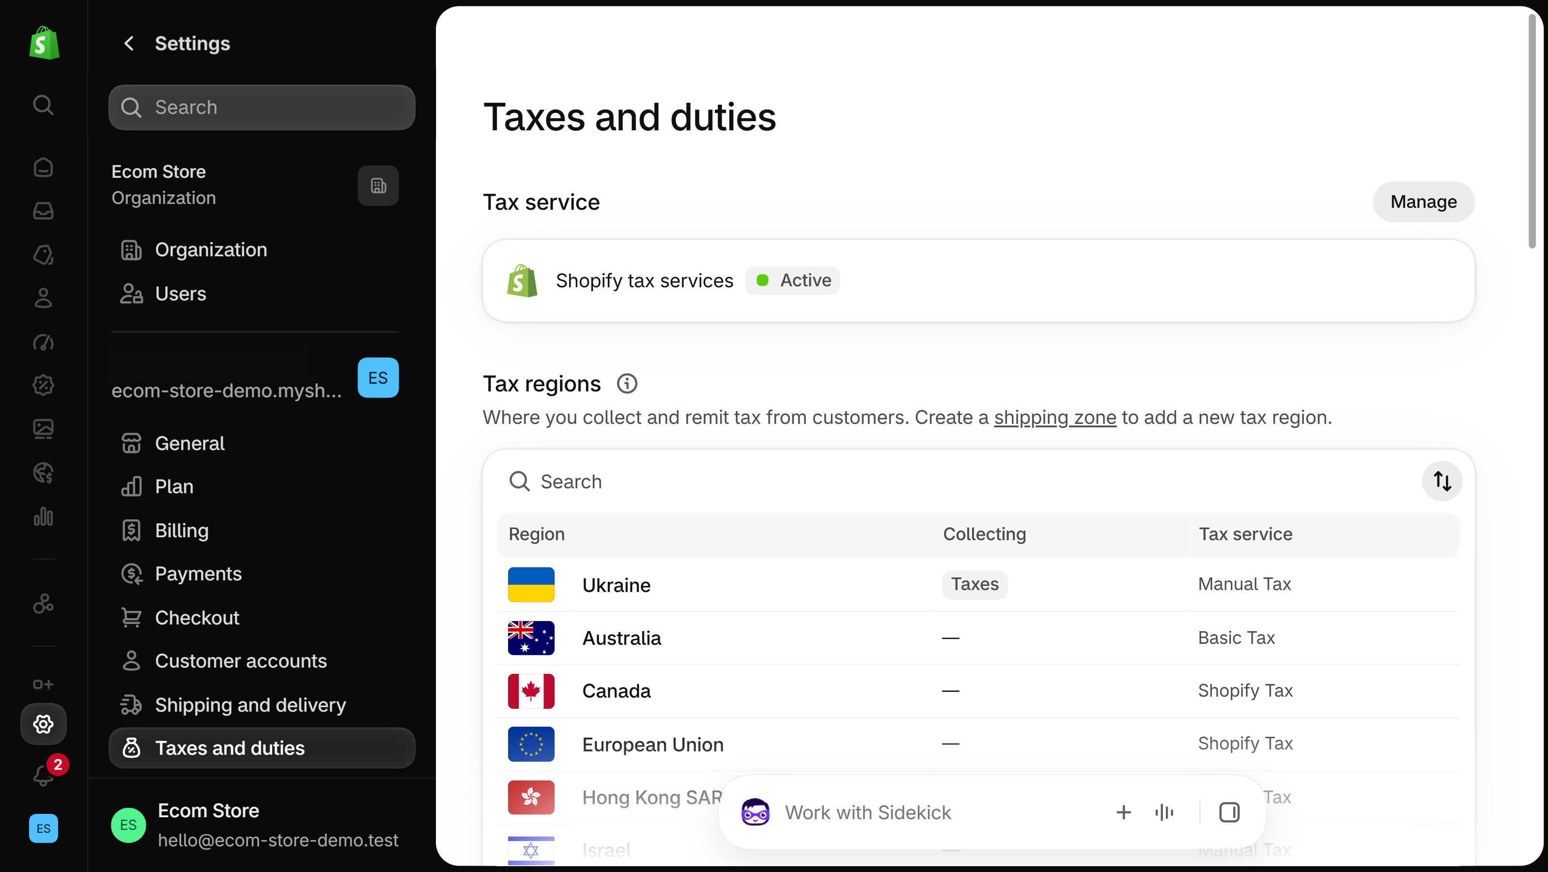Open Customers person icon in left rail
The width and height of the screenshot is (1548, 872).
[43, 298]
